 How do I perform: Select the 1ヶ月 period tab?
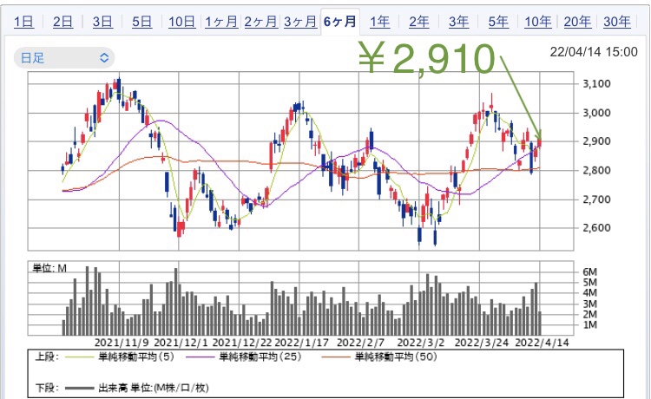pos(220,22)
